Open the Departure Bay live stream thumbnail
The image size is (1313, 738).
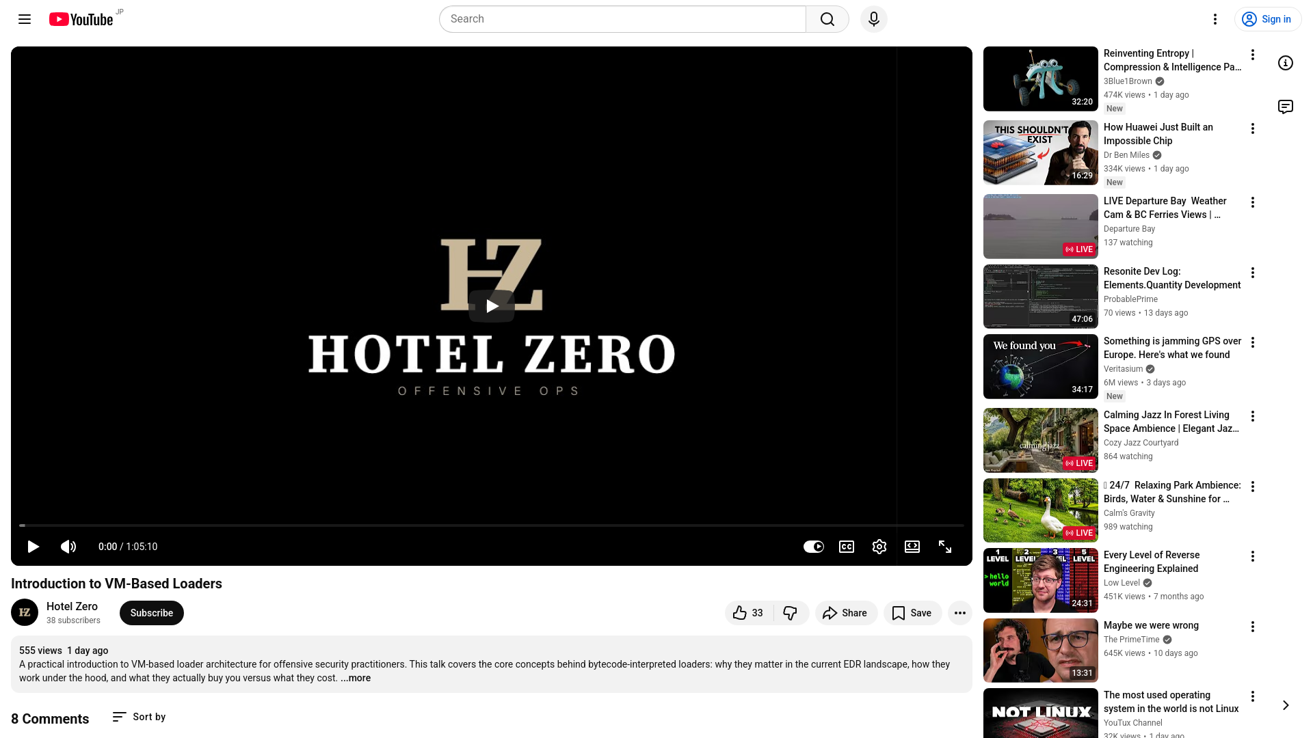[x=1041, y=226]
